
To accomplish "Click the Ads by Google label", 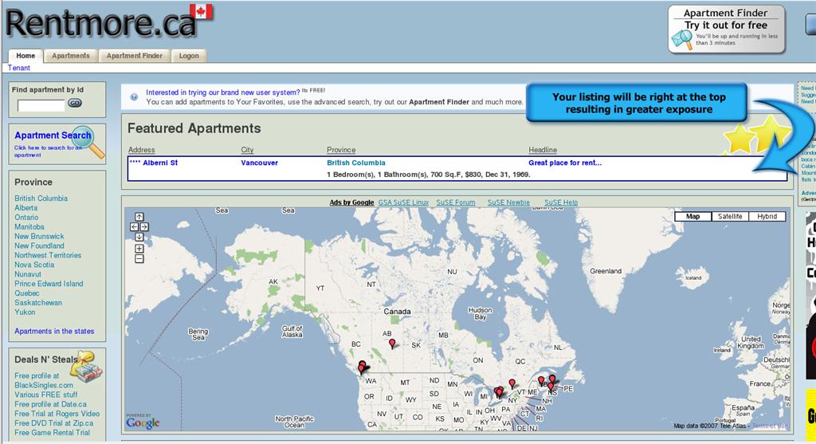I will 351,202.
